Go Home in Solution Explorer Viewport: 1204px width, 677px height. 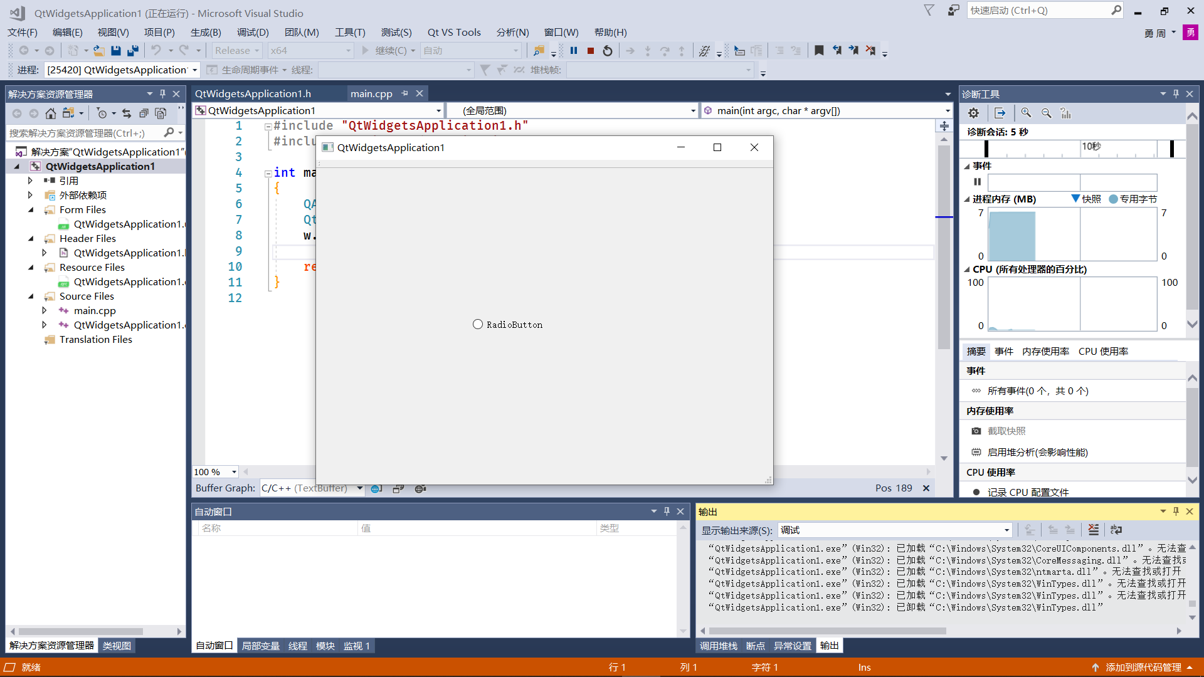pos(51,113)
